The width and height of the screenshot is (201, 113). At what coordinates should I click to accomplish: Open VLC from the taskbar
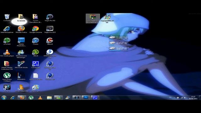[40, 98]
